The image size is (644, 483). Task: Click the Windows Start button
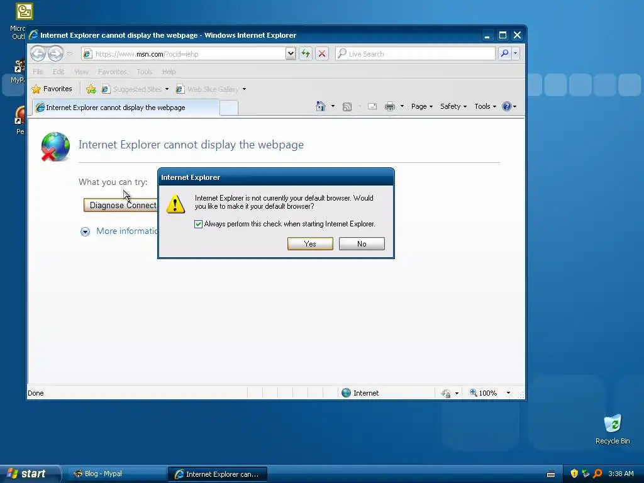click(x=30, y=474)
